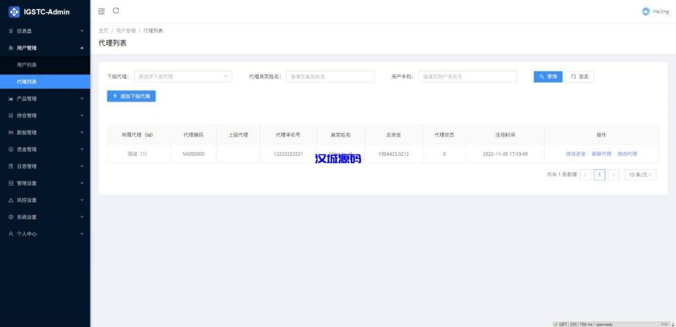676x327 pixels.
Task: Open the 下级代理 select dropdown
Action: pos(184,77)
